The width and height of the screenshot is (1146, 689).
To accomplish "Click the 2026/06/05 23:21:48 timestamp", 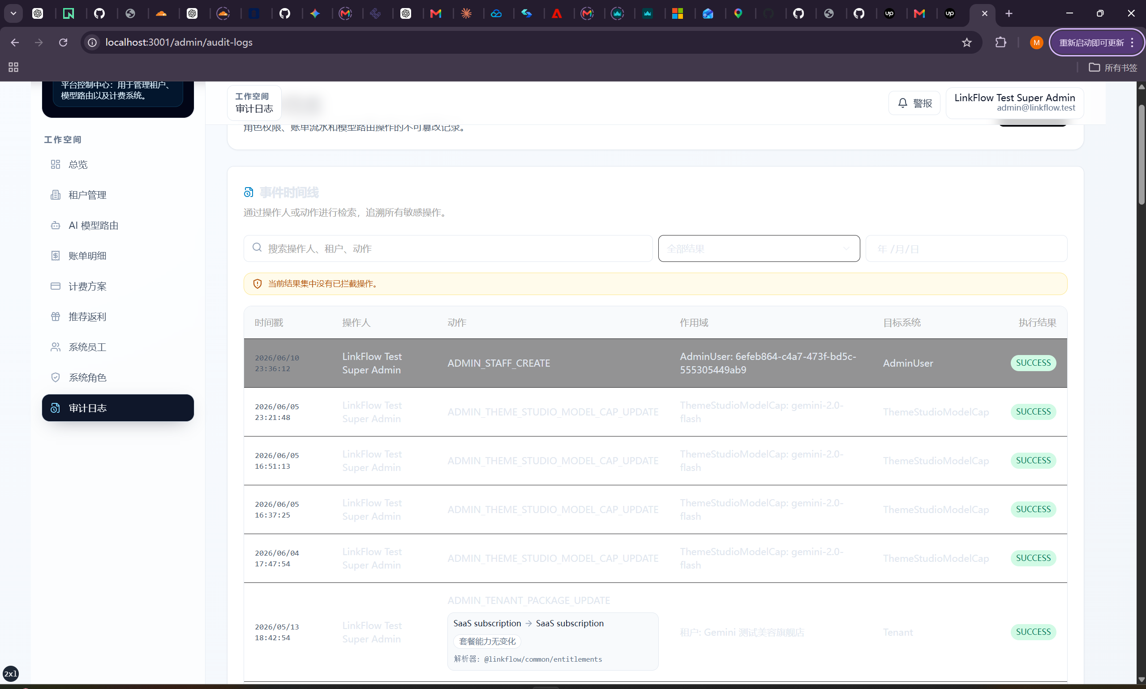I will (277, 412).
